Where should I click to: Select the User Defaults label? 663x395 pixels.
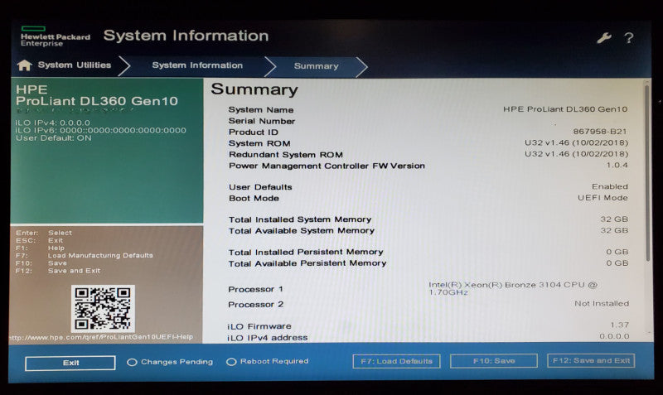260,187
